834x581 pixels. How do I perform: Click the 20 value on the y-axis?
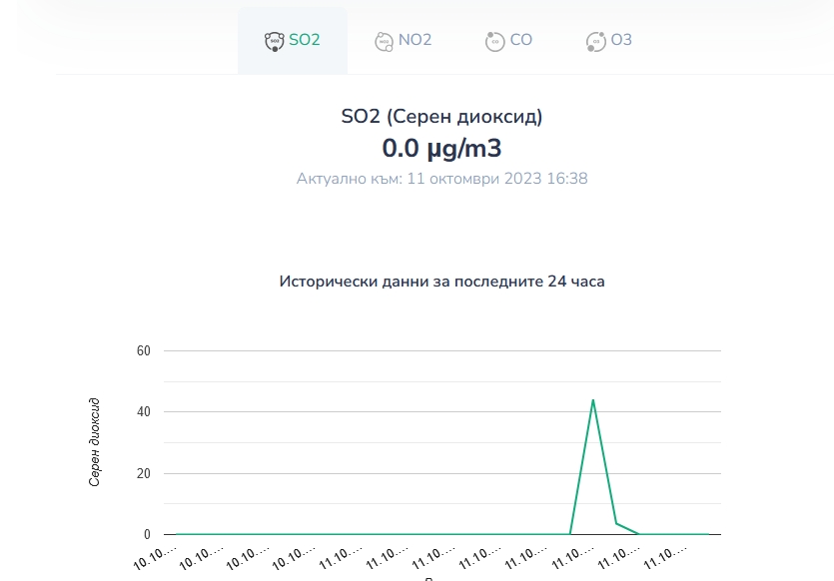[x=143, y=473]
